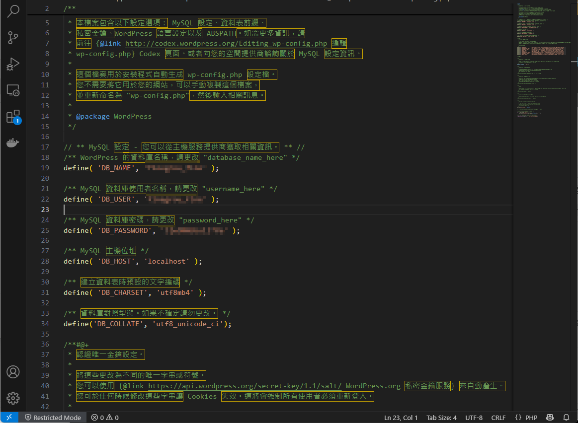Open the Source Control view
Viewport: 578px width, 423px height.
click(x=13, y=38)
